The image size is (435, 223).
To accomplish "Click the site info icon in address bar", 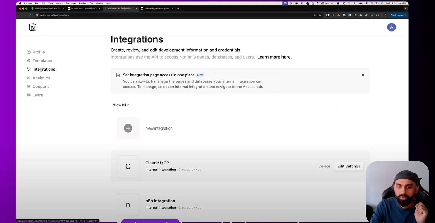I will (x=37, y=15).
